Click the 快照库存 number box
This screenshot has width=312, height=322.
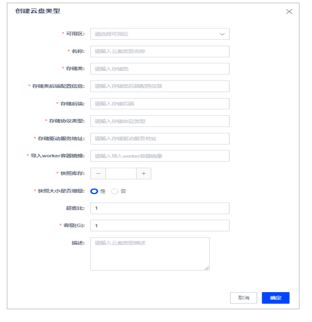pos(121,174)
